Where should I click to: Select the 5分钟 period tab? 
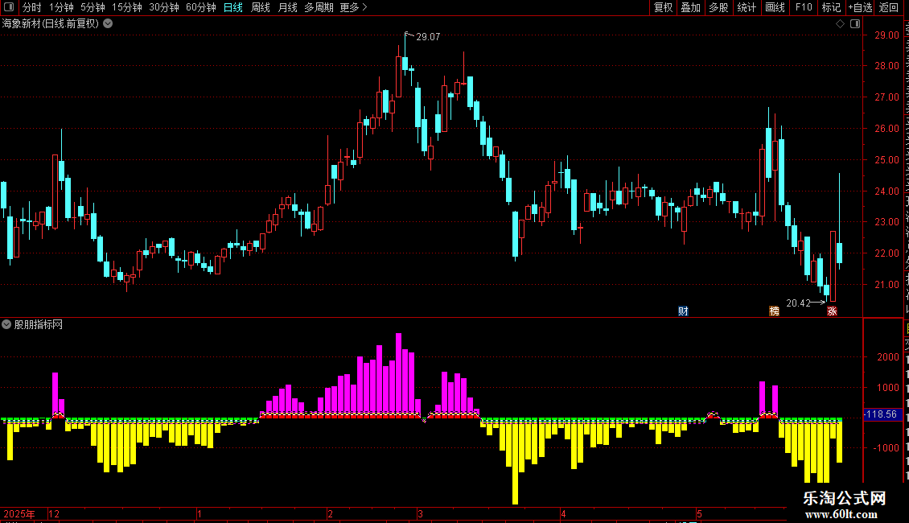click(x=93, y=7)
